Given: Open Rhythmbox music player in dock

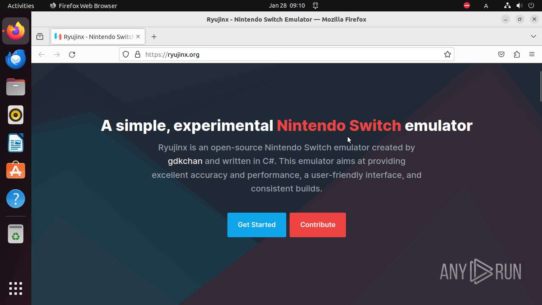Looking at the screenshot, I should [x=16, y=115].
